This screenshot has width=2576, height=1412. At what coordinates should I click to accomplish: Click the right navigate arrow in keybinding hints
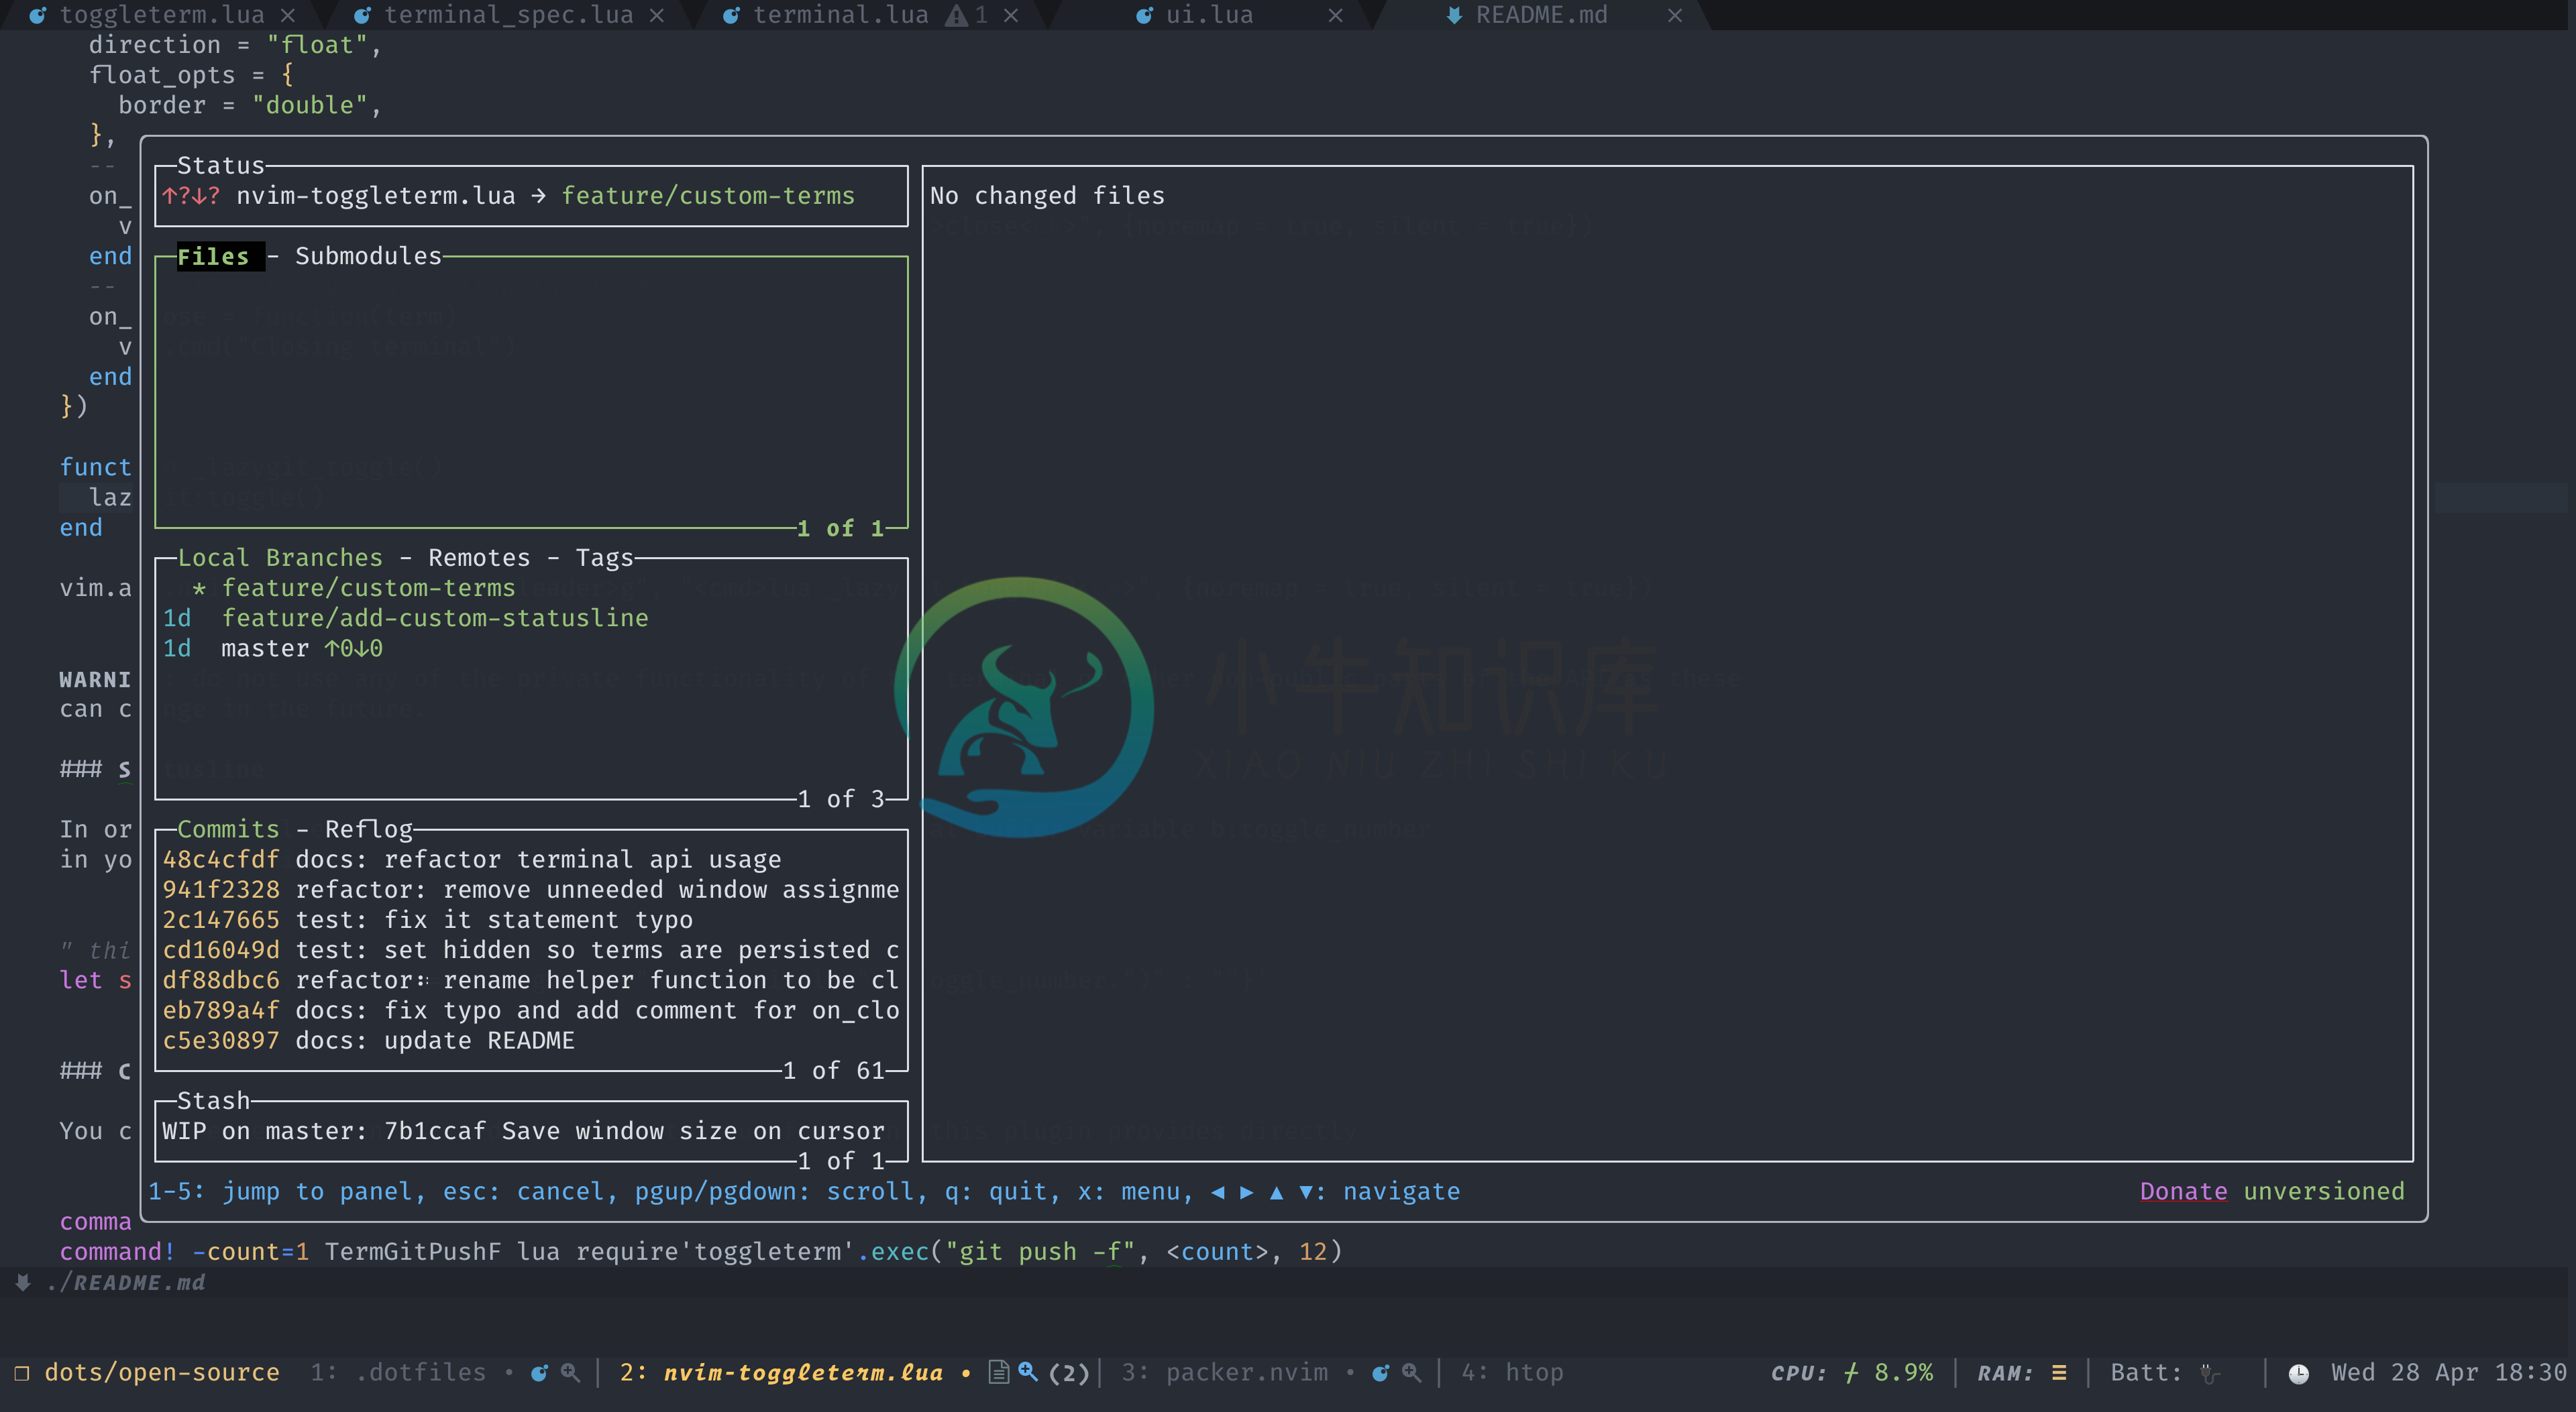pos(1246,1192)
